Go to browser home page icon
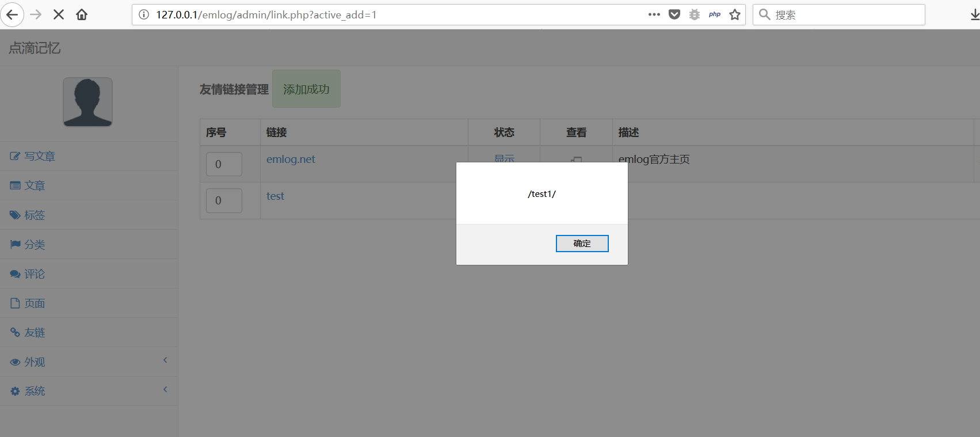This screenshot has width=980, height=437. coord(82,14)
